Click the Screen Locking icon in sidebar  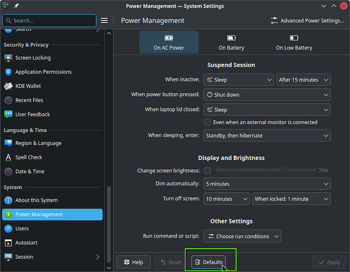[8, 58]
